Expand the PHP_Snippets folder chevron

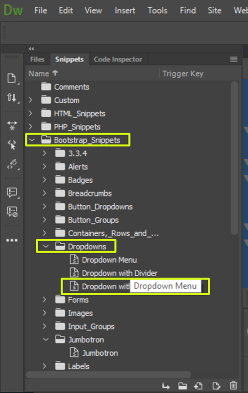pyautogui.click(x=31, y=127)
